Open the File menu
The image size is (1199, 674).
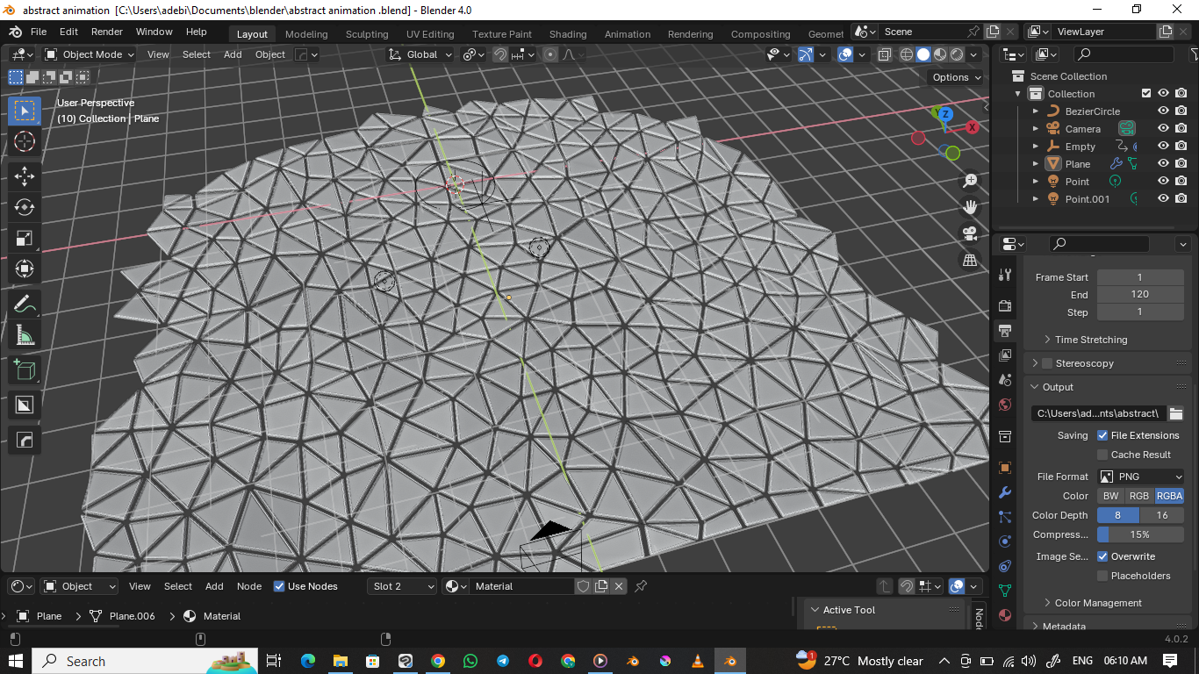click(x=39, y=32)
